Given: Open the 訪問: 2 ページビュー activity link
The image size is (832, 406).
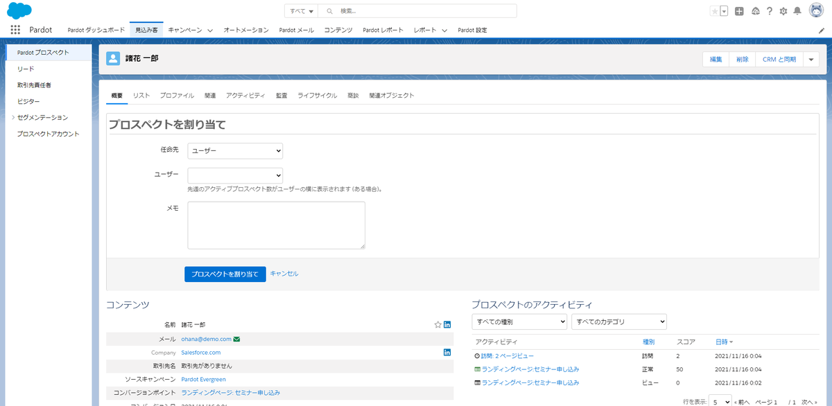Looking at the screenshot, I should coord(508,355).
